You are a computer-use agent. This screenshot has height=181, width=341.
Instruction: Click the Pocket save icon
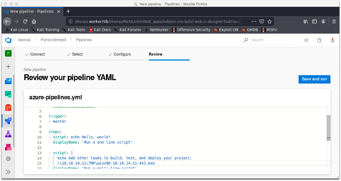tap(262, 21)
